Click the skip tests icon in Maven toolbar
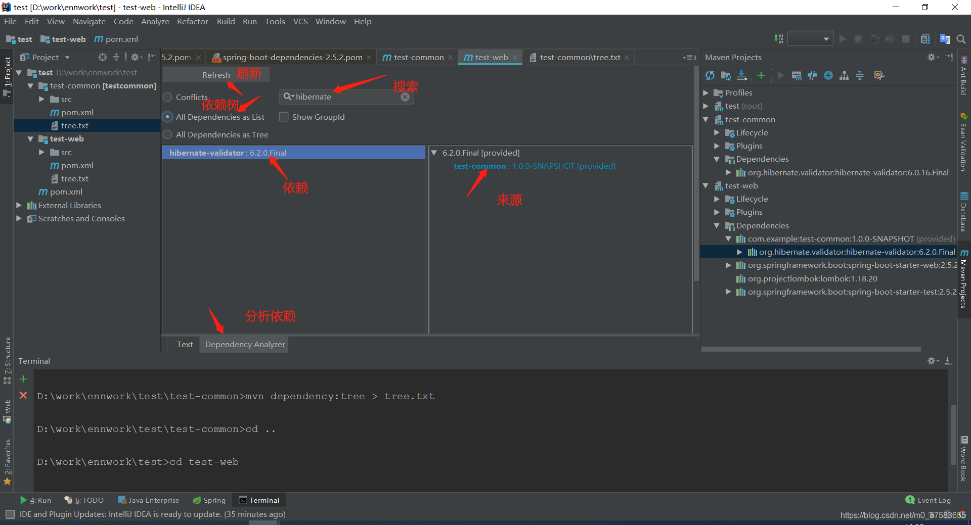971x525 pixels. [812, 75]
